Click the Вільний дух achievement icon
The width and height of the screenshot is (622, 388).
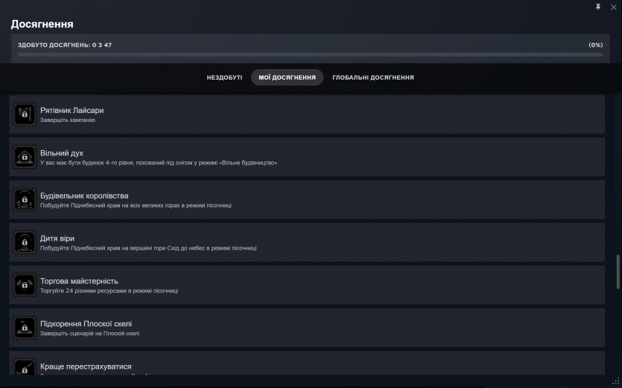coord(25,157)
